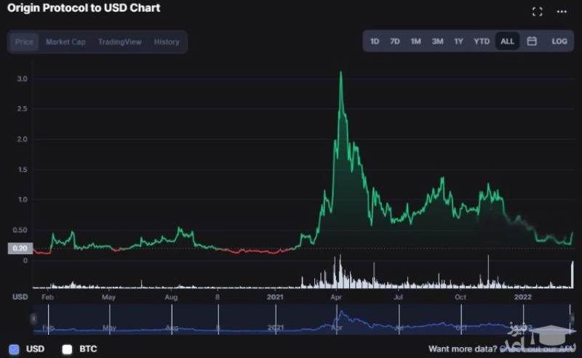582x358 pixels.
Task: Click the left handle of range slider
Action: pyautogui.click(x=33, y=319)
